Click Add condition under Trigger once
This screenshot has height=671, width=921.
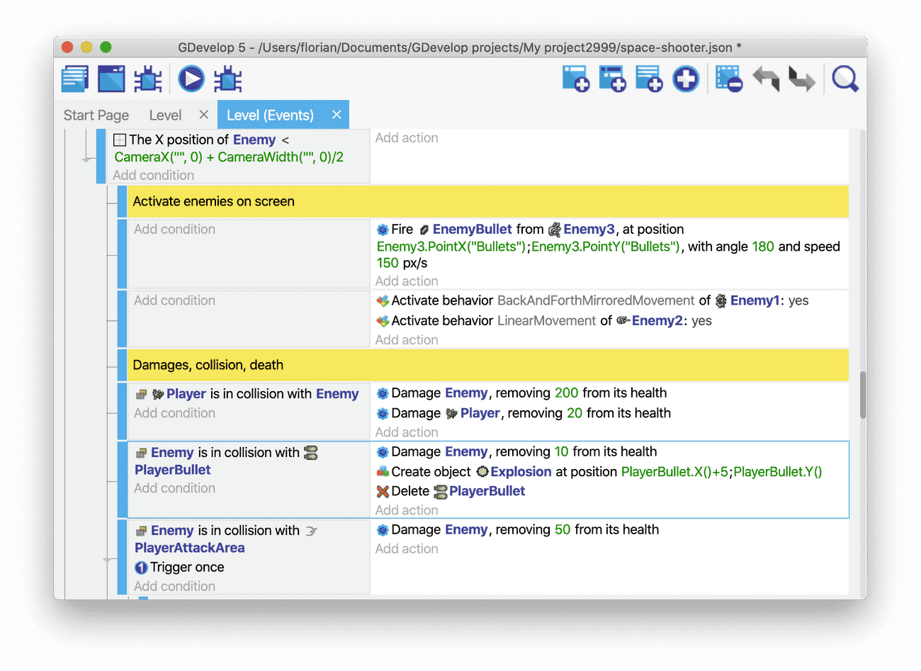point(174,586)
